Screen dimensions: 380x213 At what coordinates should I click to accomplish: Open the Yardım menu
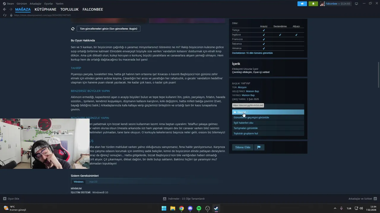point(59,4)
